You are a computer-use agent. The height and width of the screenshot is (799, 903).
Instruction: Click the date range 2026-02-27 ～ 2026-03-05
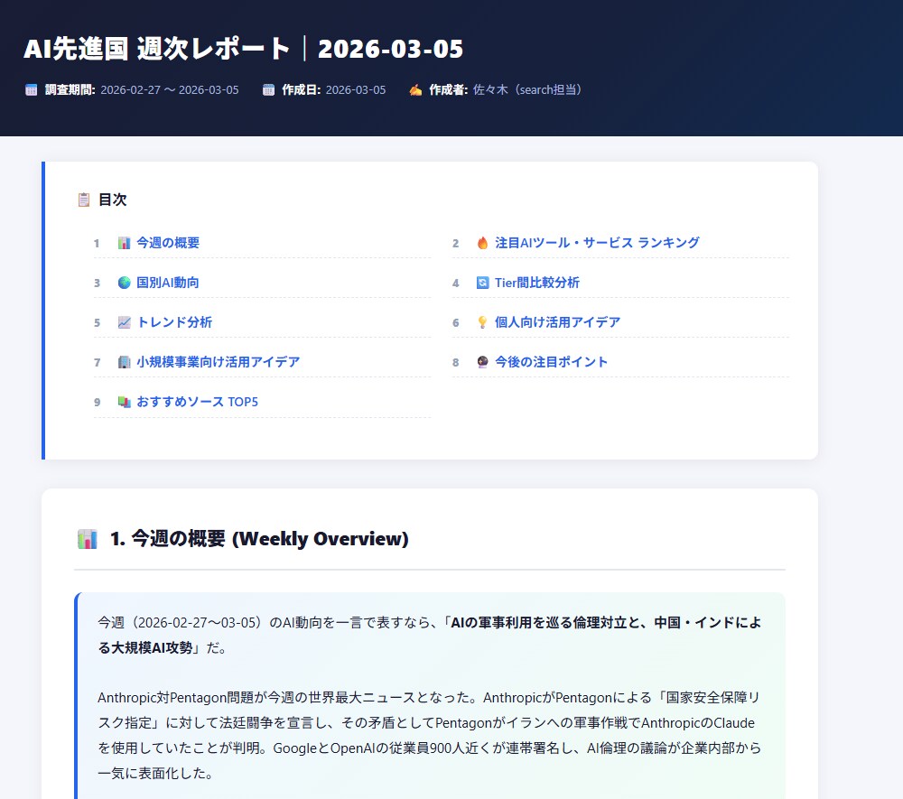[170, 89]
